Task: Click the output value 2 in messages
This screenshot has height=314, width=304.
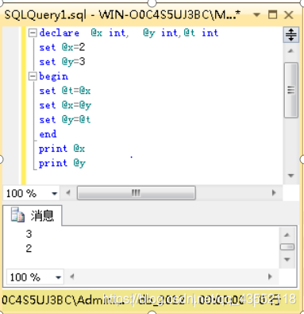Action: 29,249
